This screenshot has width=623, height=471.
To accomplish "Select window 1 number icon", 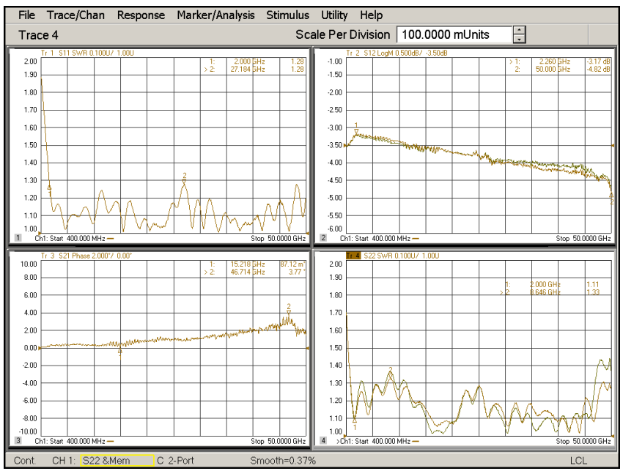I will click(17, 238).
